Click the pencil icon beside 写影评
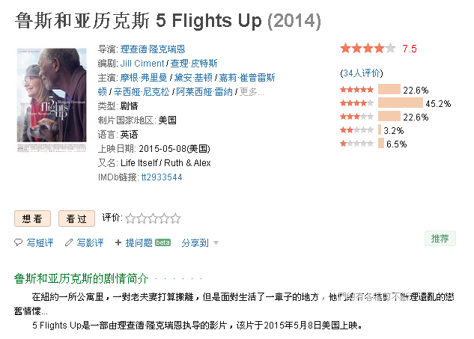The image size is (474, 339). (69, 242)
